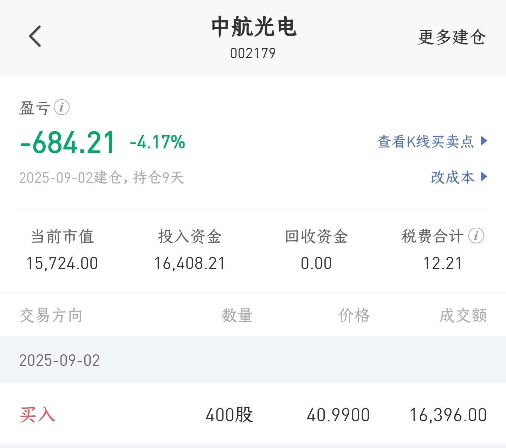Image resolution: width=506 pixels, height=448 pixels.
Task: Open the info icon beside 税费合计
Action: click(x=476, y=236)
